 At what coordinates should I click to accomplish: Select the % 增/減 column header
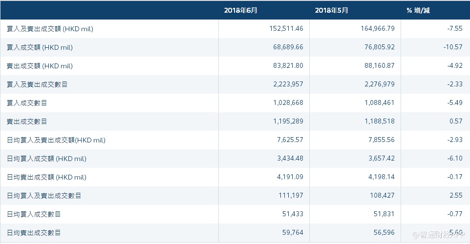tap(418, 10)
